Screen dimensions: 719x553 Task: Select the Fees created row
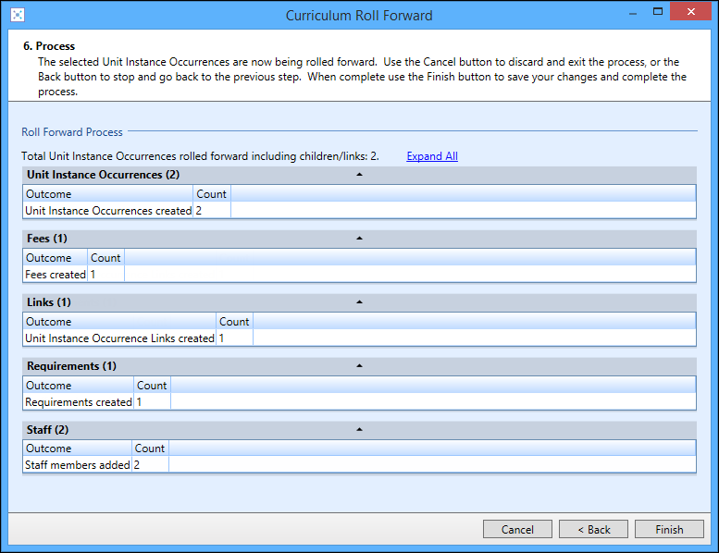tap(56, 275)
